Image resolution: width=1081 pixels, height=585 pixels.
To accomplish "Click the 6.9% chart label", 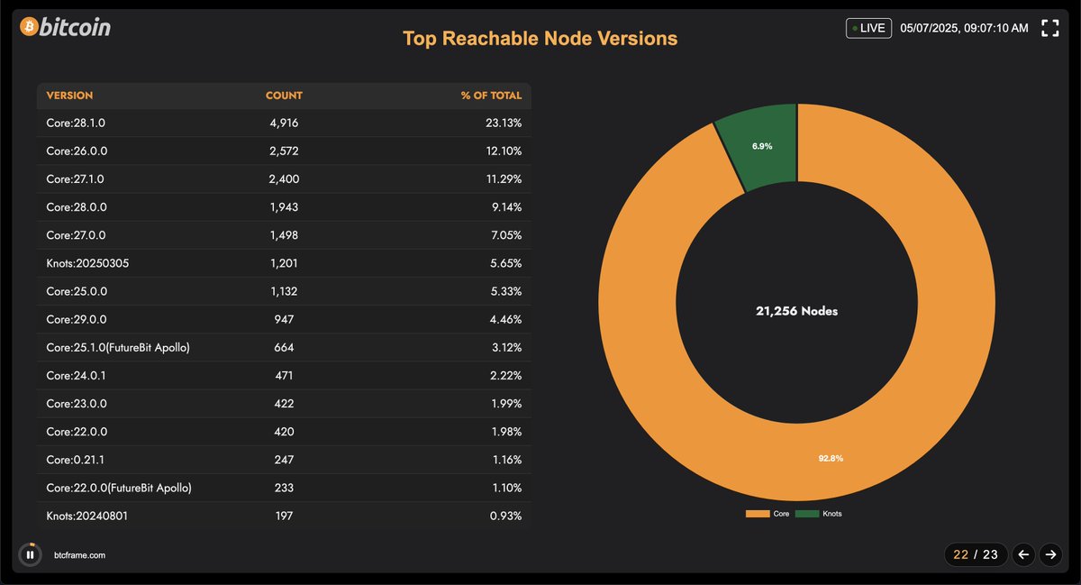I will [762, 145].
